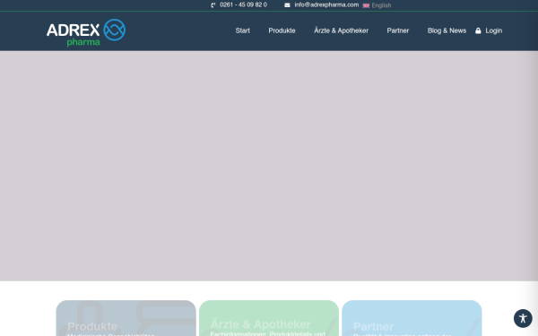The height and width of the screenshot is (336, 538).
Task: Open the green Ärzte & Apotheker card
Action: pos(269,318)
